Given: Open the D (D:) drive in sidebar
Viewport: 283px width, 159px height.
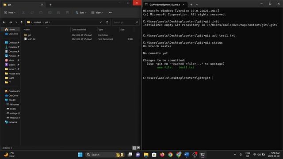Looking at the screenshot, I should pyautogui.click(x=11, y=109).
